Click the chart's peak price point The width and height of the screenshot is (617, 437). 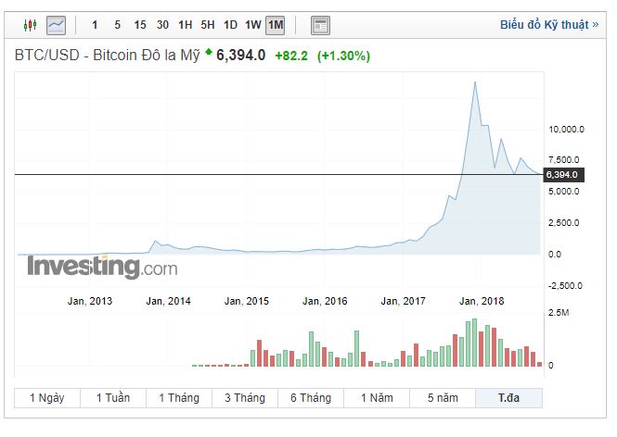475,82
